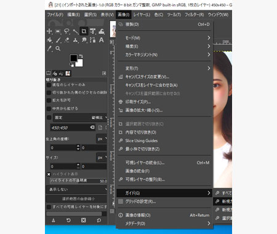Enable 拡大を許可 checkbox

click(x=49, y=100)
